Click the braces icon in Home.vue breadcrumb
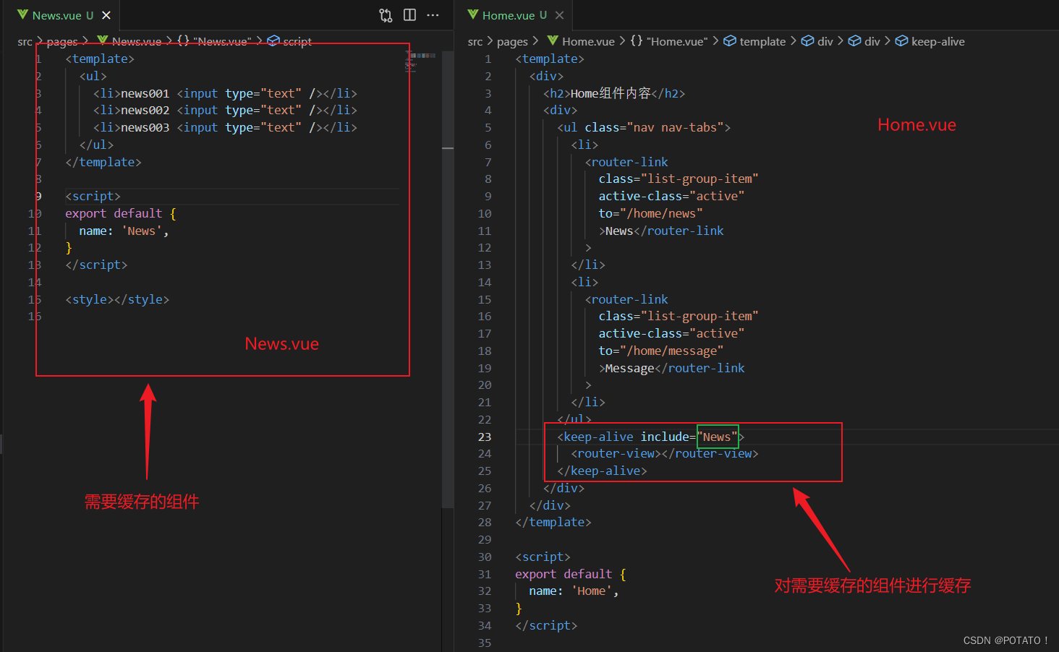This screenshot has width=1059, height=652. [637, 41]
